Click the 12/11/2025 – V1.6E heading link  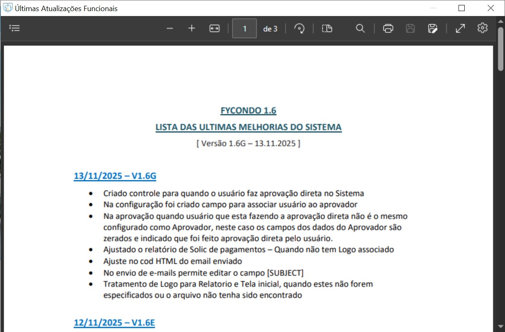click(x=114, y=323)
